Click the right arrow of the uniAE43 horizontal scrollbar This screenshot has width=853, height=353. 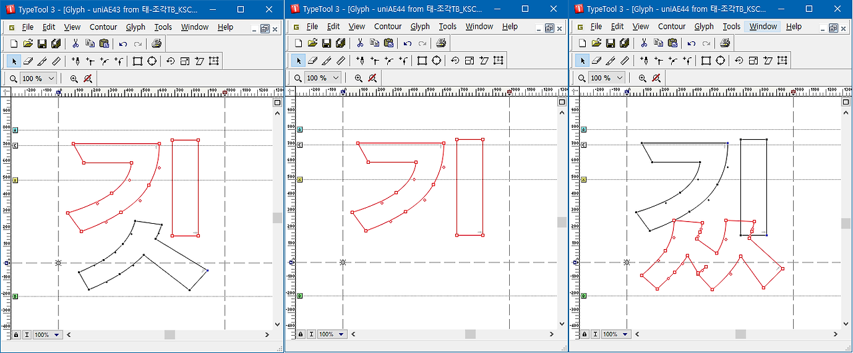pyautogui.click(x=268, y=334)
